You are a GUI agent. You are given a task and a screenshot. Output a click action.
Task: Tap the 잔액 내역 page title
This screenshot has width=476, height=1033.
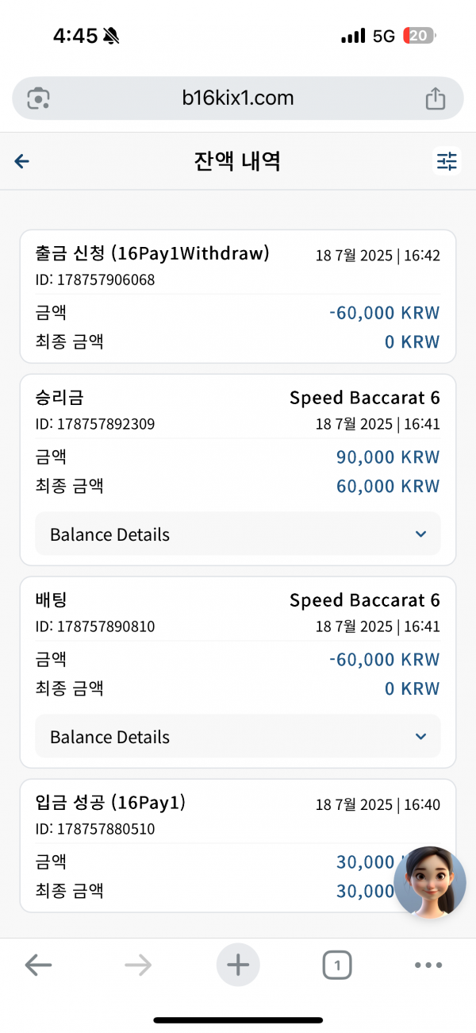237,161
